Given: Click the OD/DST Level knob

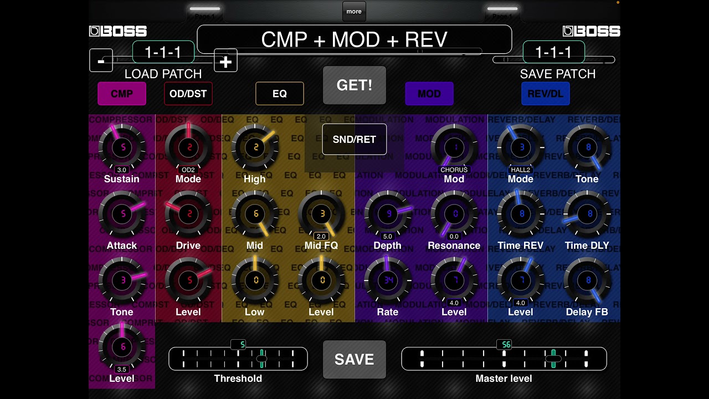Looking at the screenshot, I should point(188,280).
